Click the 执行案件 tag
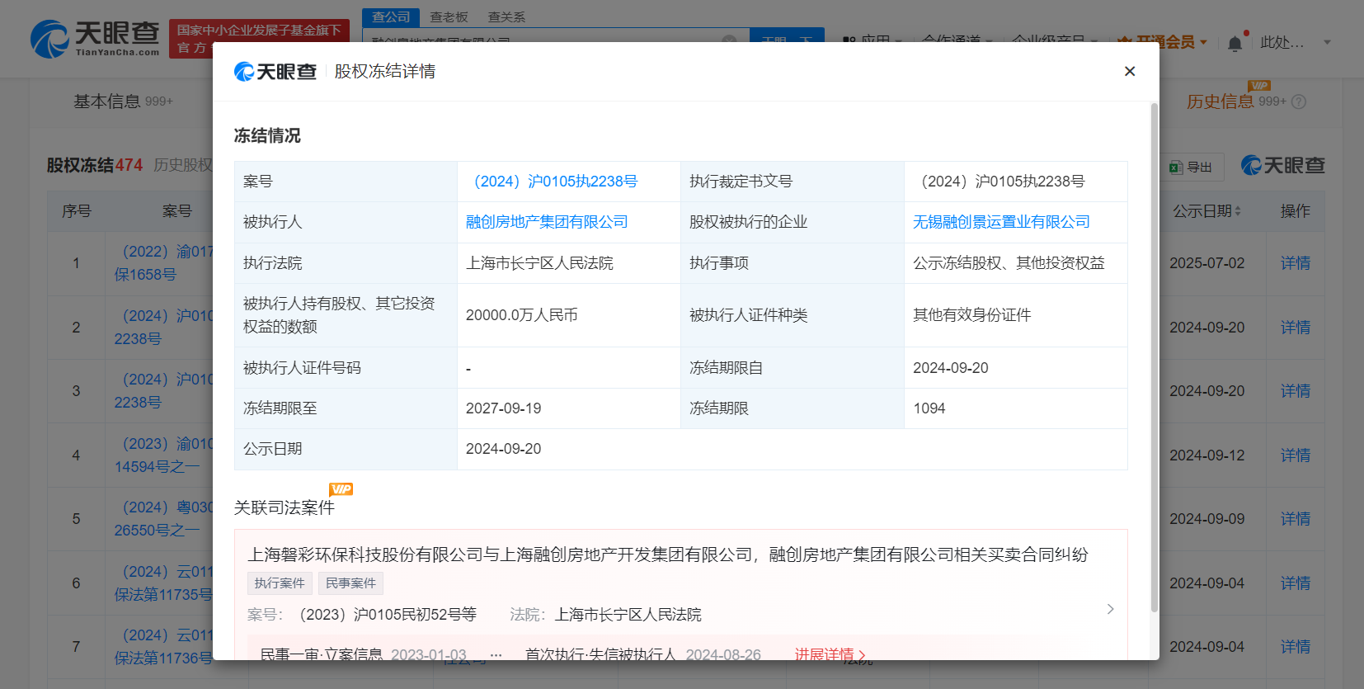Screen dimensions: 1364x689 pos(280,583)
